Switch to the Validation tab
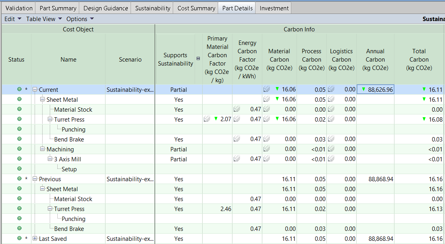445x244 pixels. point(19,8)
